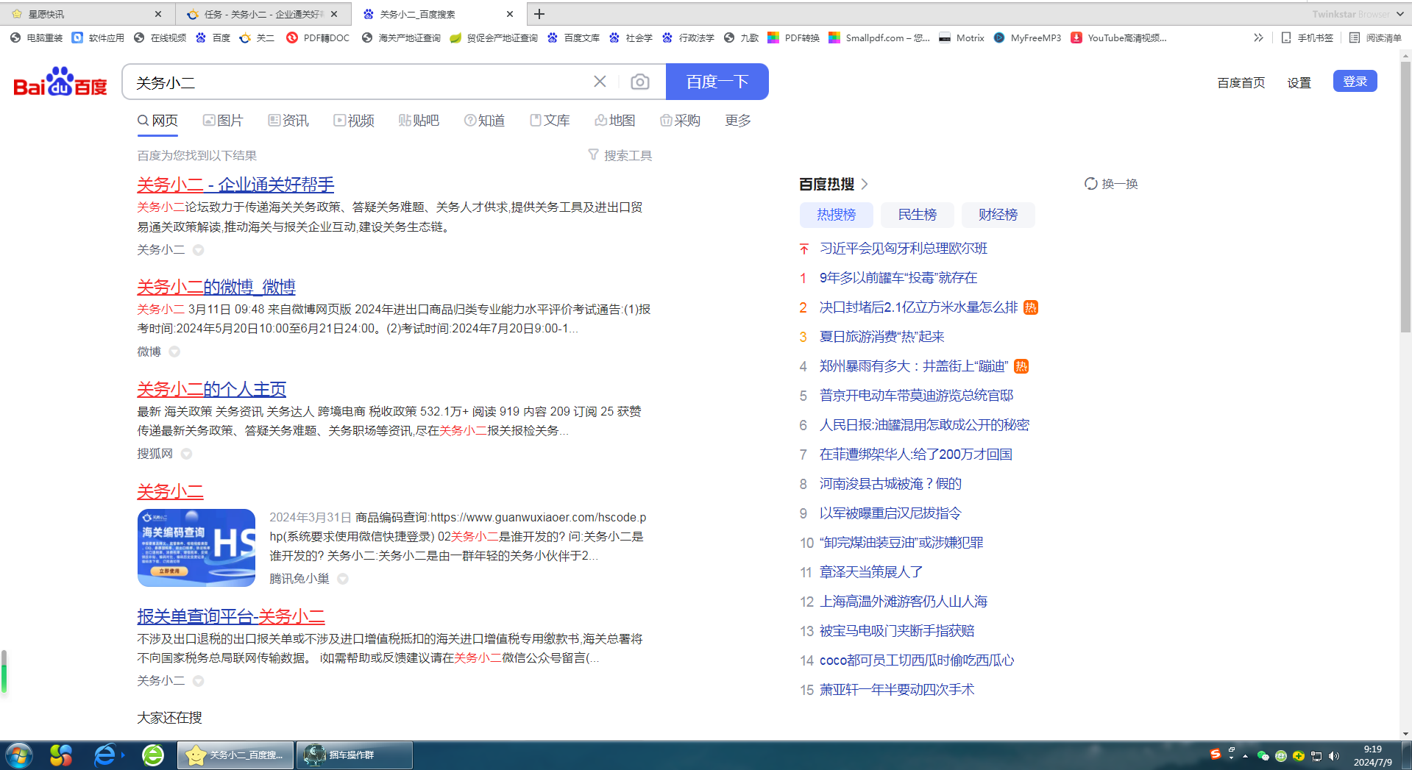Click the 海关编码查询 HS thumbnail image
The image size is (1412, 770).
click(x=196, y=548)
